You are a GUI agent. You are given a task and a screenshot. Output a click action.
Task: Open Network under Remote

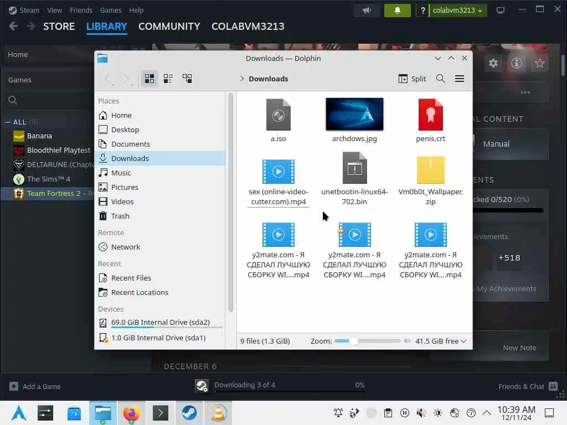click(x=160, y=247)
